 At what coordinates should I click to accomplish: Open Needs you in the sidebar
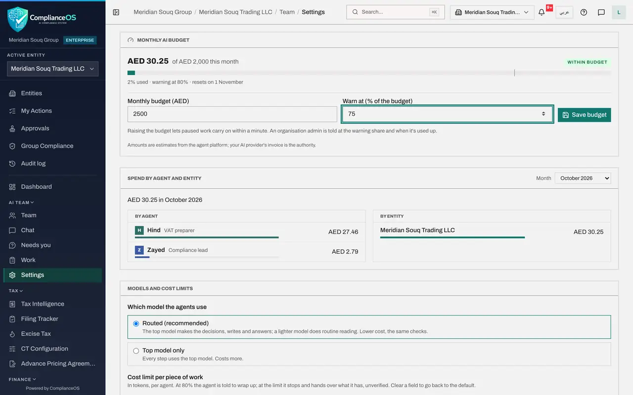pyautogui.click(x=52, y=245)
